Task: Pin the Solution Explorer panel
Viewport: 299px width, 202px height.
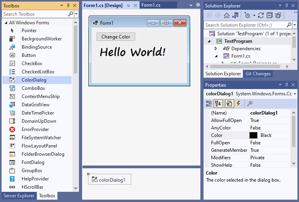Action: pos(286,5)
